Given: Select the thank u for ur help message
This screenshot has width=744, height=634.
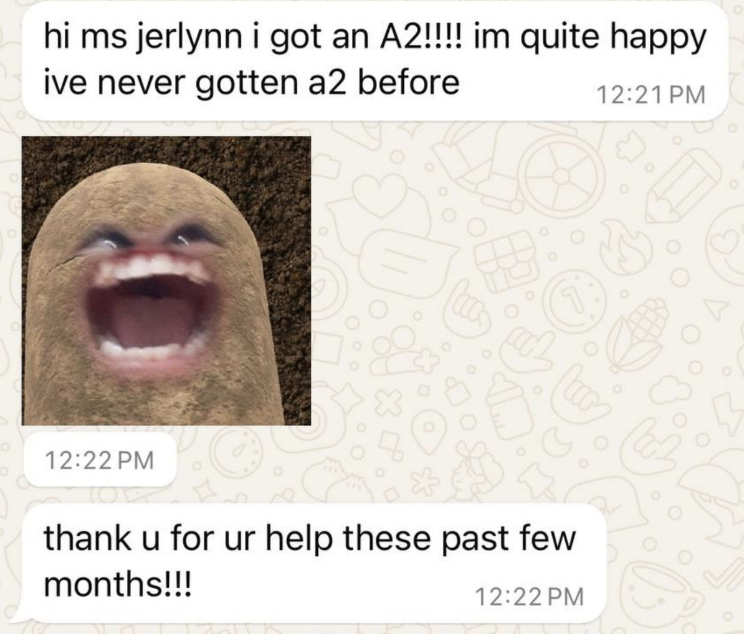Looking at the screenshot, I should (314, 563).
